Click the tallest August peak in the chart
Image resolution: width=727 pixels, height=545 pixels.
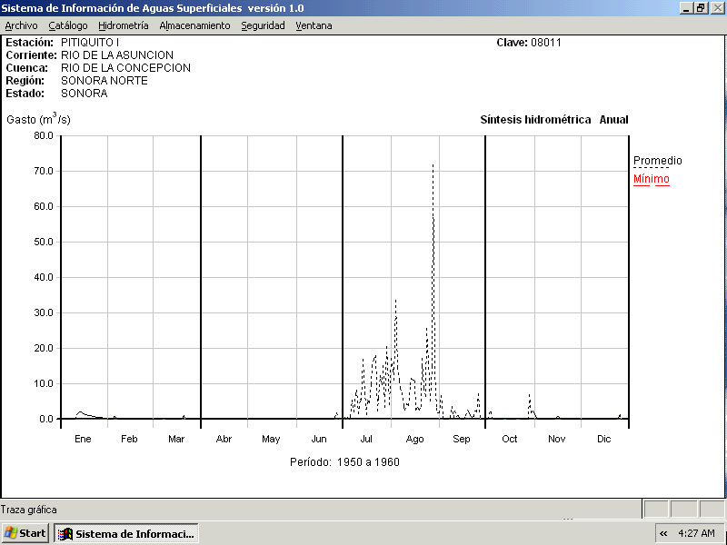click(x=433, y=166)
